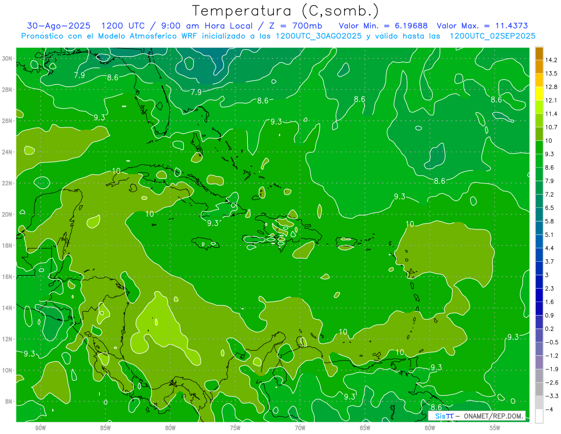The height and width of the screenshot is (434, 561).
Task: Pick teal swatch between 5.8 and 6.5
Action: 539,214
